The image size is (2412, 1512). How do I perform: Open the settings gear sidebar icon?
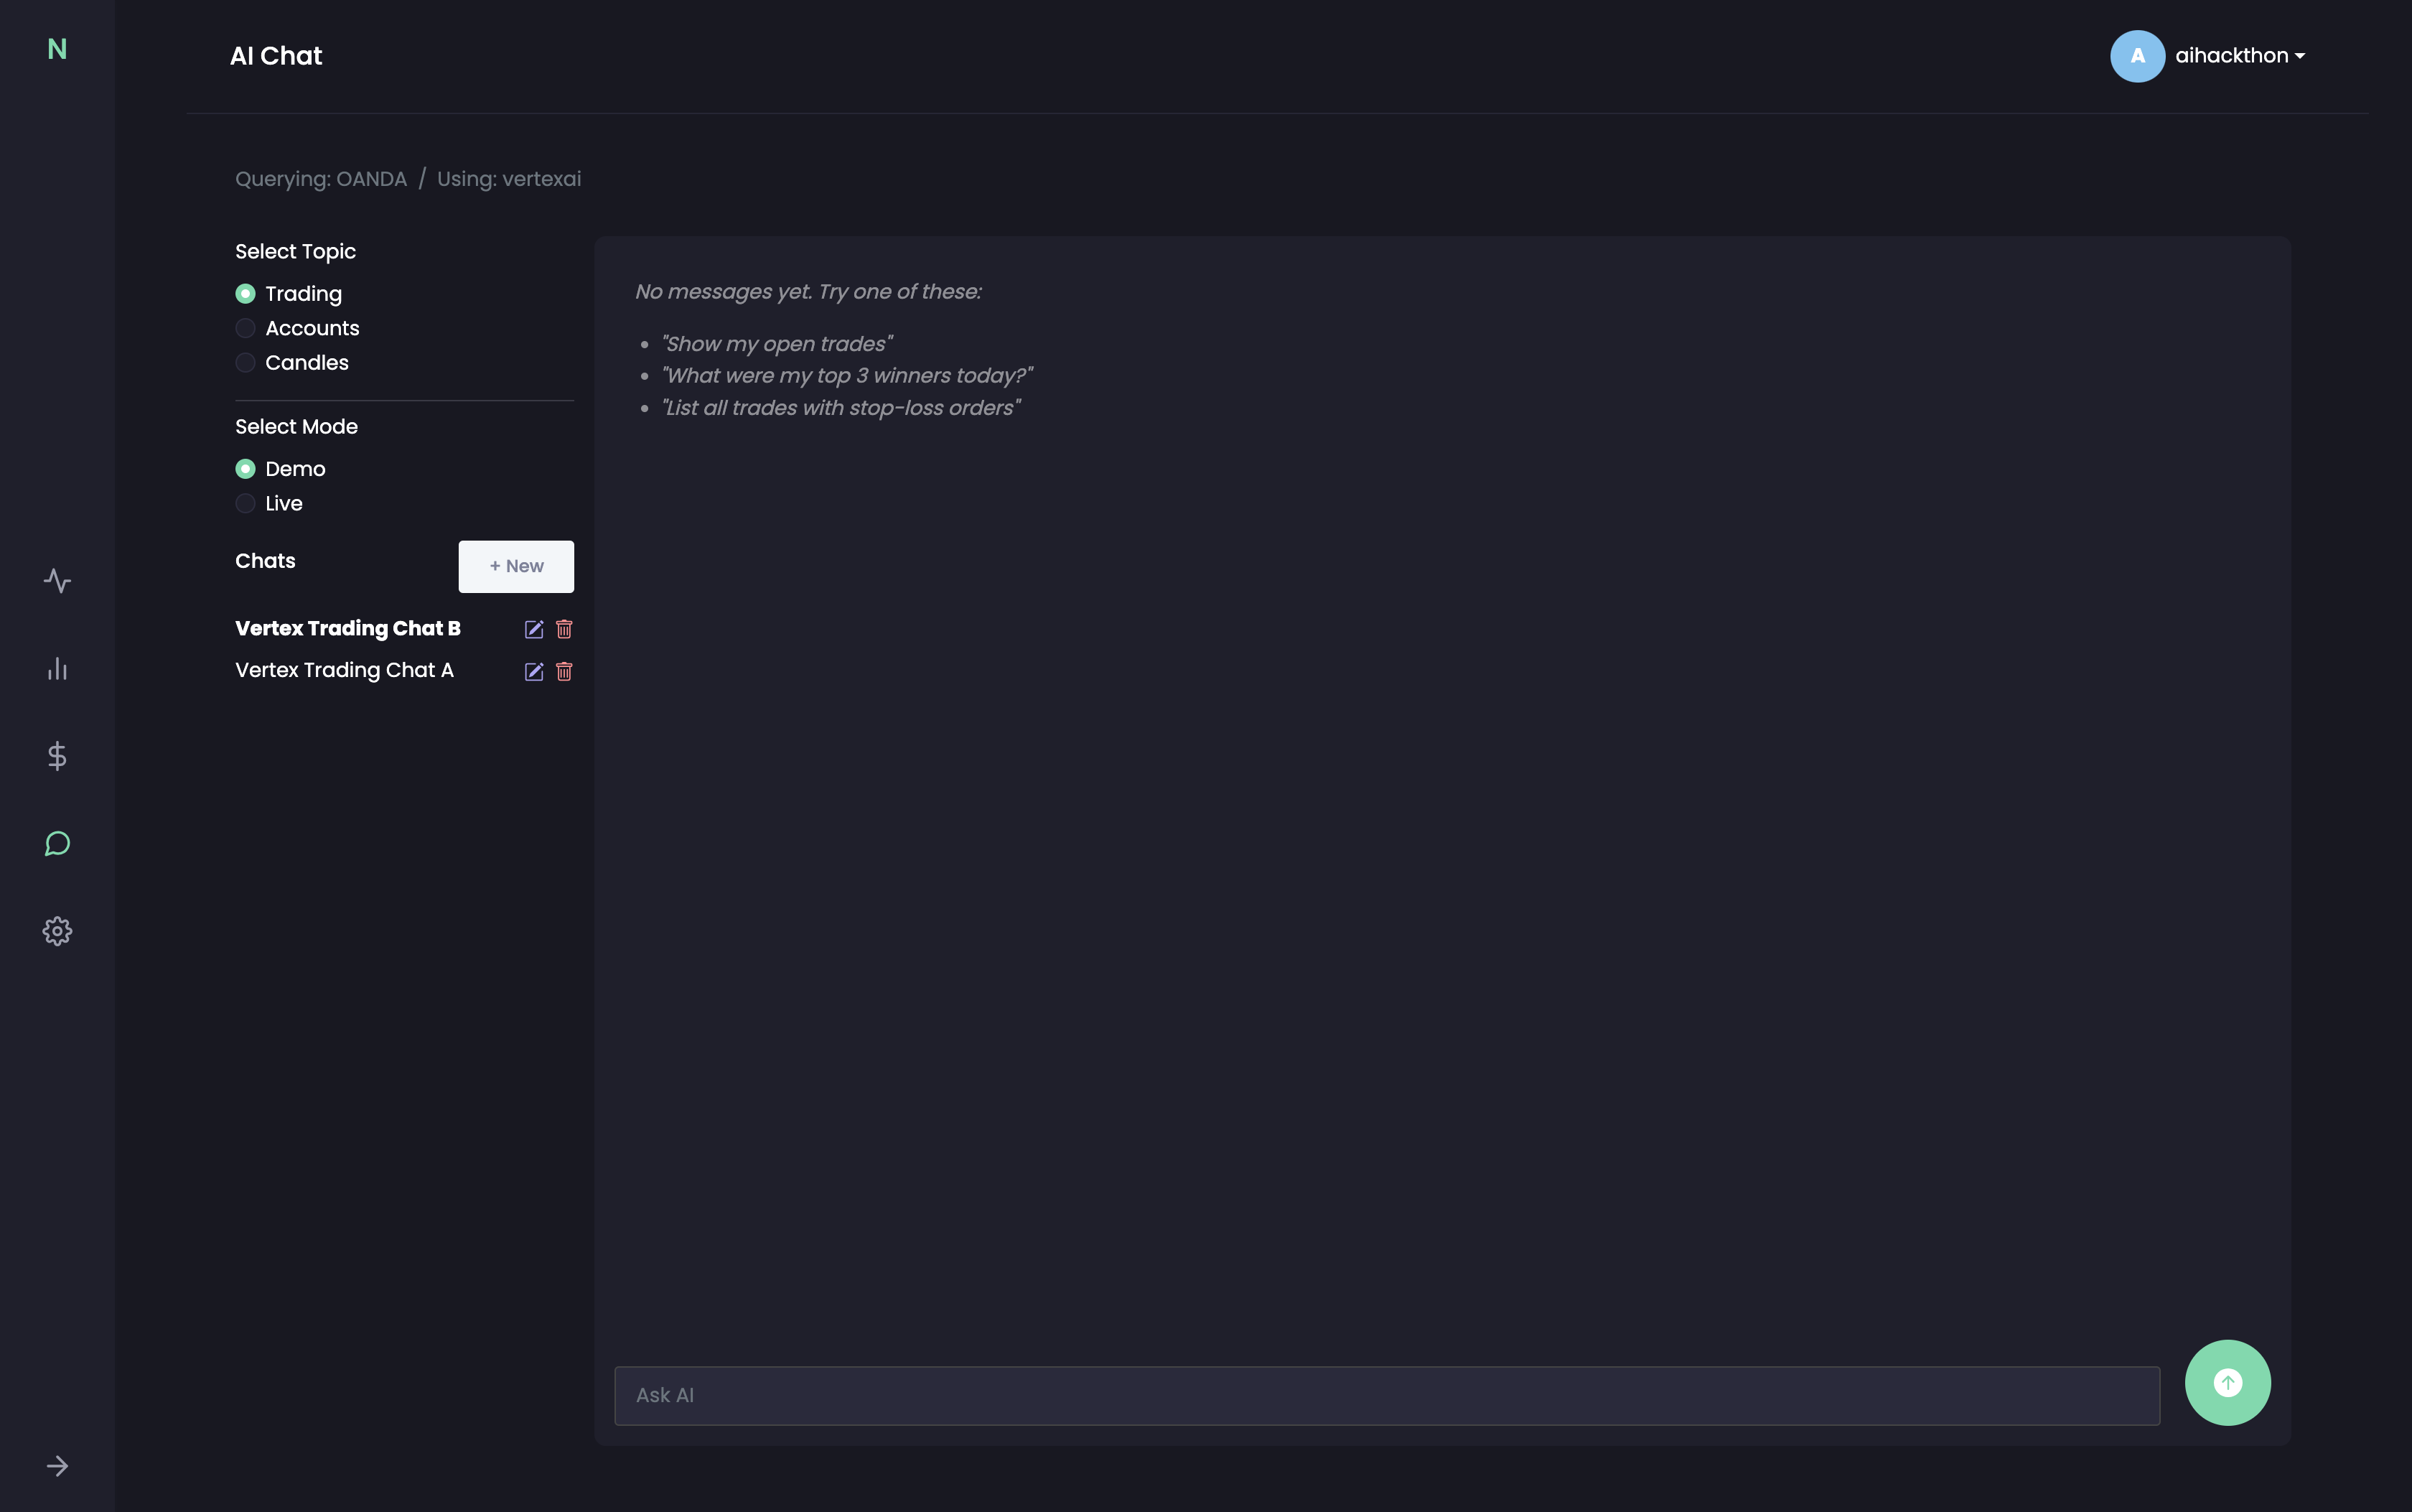(x=57, y=931)
